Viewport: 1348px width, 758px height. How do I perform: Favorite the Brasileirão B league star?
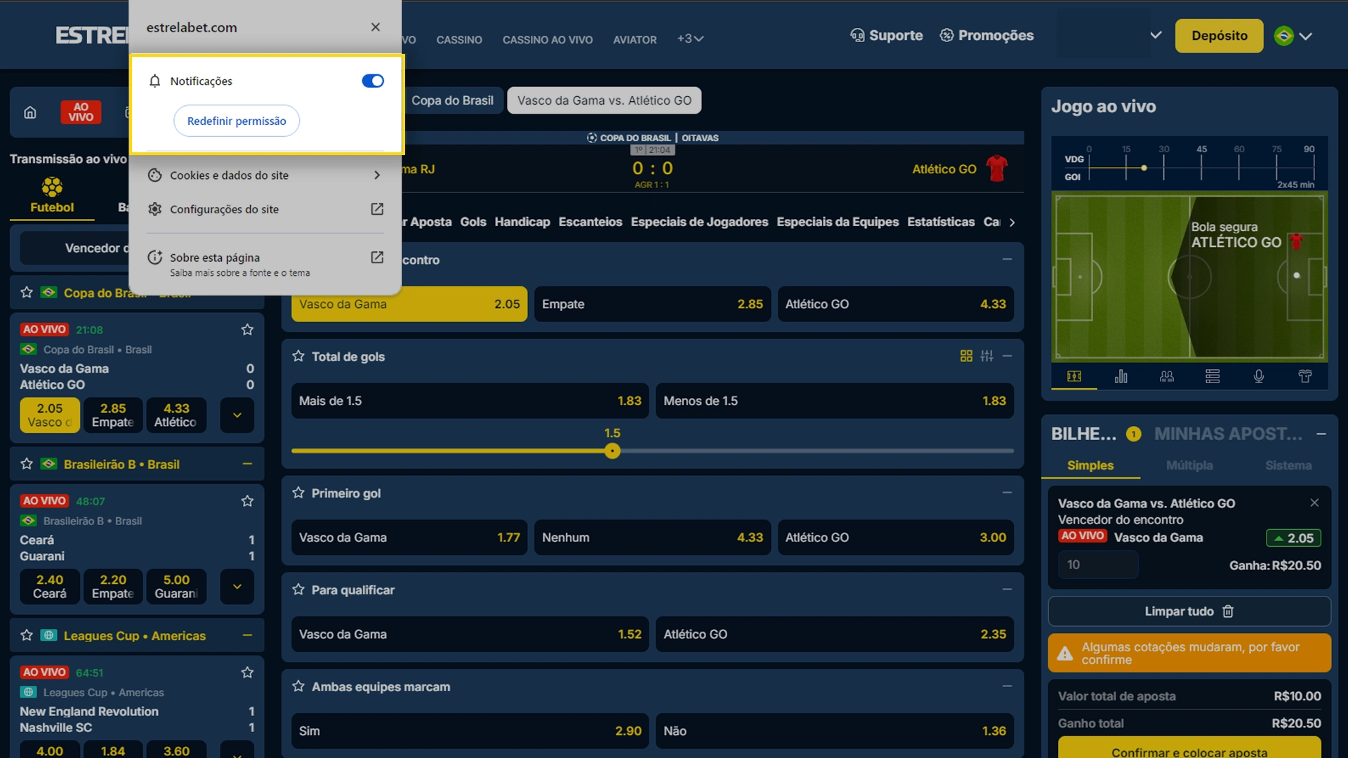(x=27, y=464)
